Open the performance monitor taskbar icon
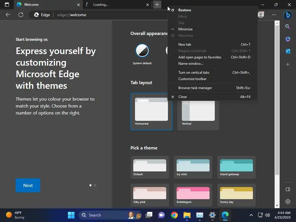 199,215
